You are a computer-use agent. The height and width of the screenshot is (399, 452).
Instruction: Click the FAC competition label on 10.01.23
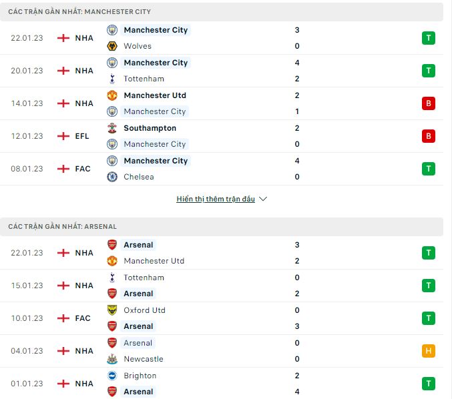83,318
